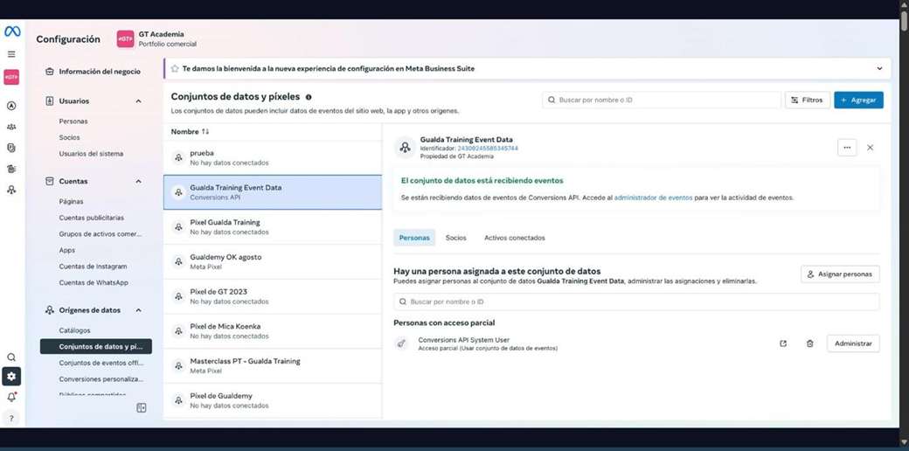Open notifications bell in the left rail
Viewport: 909px width, 451px height.
point(11,397)
